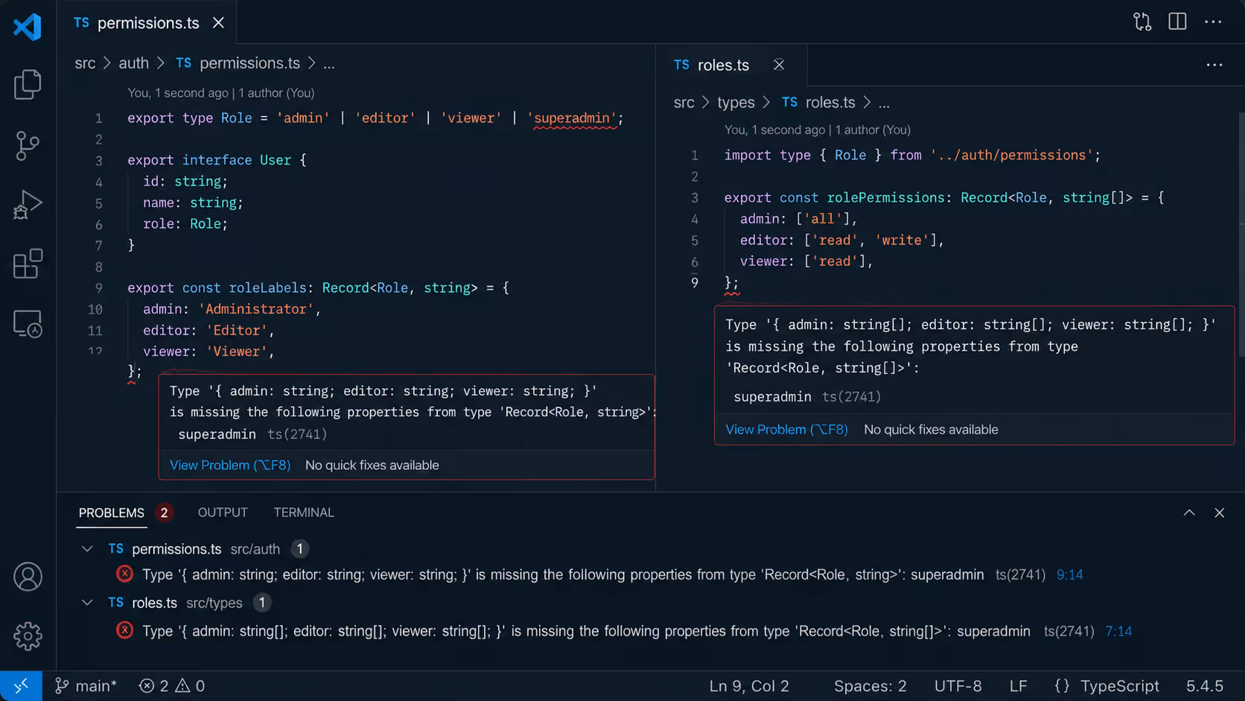Open 'auth' breadcrumb folder

click(x=134, y=63)
